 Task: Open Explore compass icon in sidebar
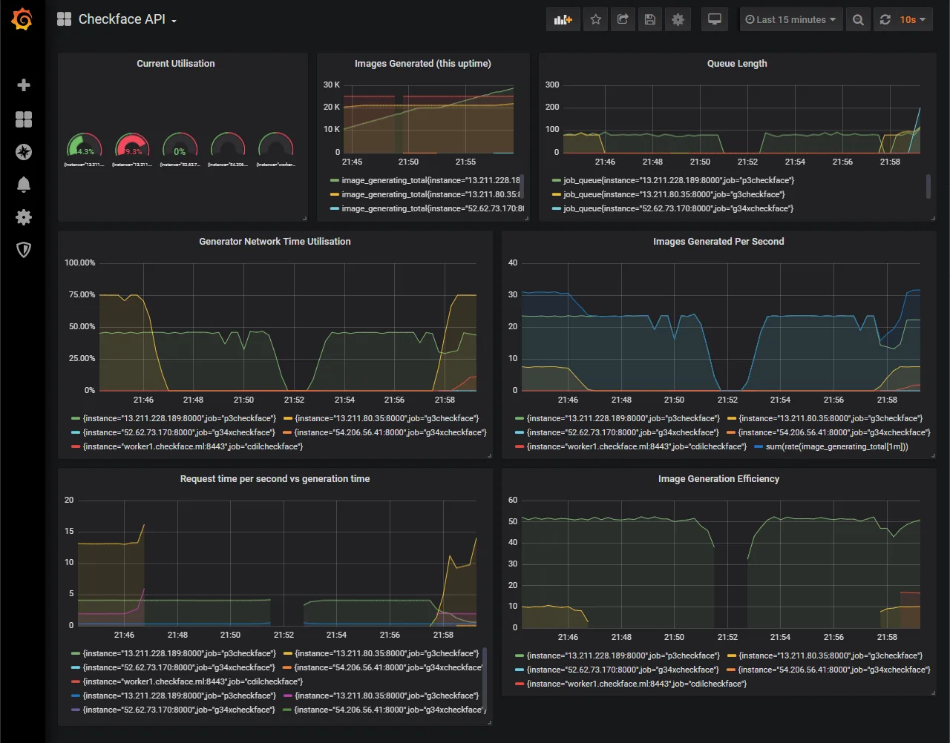pos(24,152)
